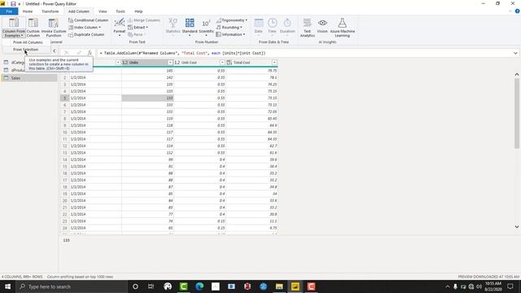Click the Sales query table icon

tap(6, 78)
